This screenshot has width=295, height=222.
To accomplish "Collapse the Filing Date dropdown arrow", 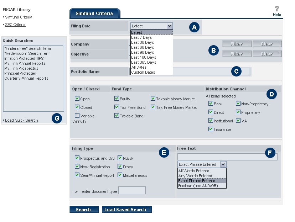I will tap(170, 26).
